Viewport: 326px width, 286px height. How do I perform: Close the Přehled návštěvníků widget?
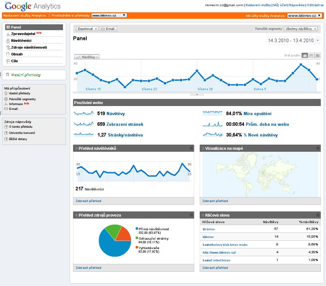(191, 148)
